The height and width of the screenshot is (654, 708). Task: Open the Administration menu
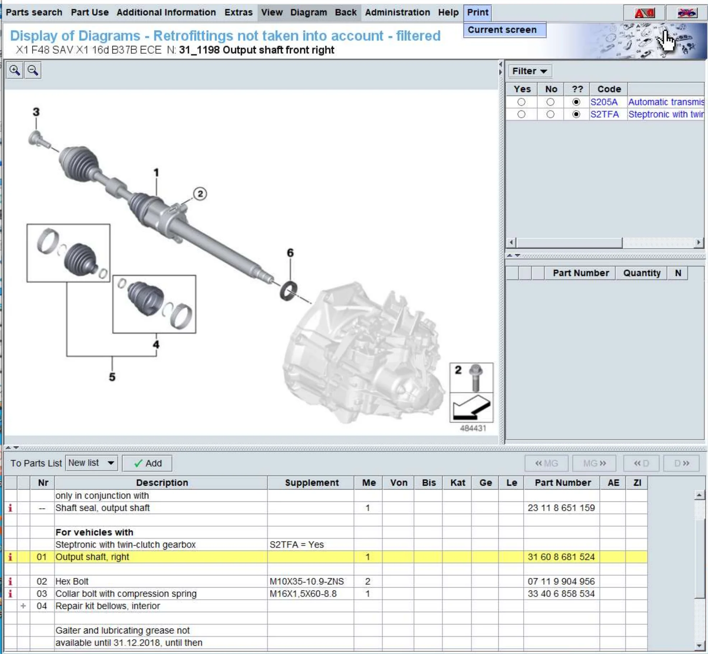[x=397, y=12]
